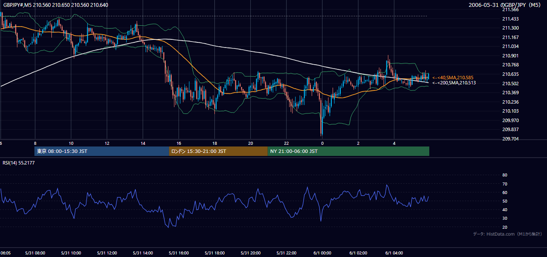Click hour label 22 under price chart
The width and height of the screenshot is (547, 257).
[x=287, y=143]
